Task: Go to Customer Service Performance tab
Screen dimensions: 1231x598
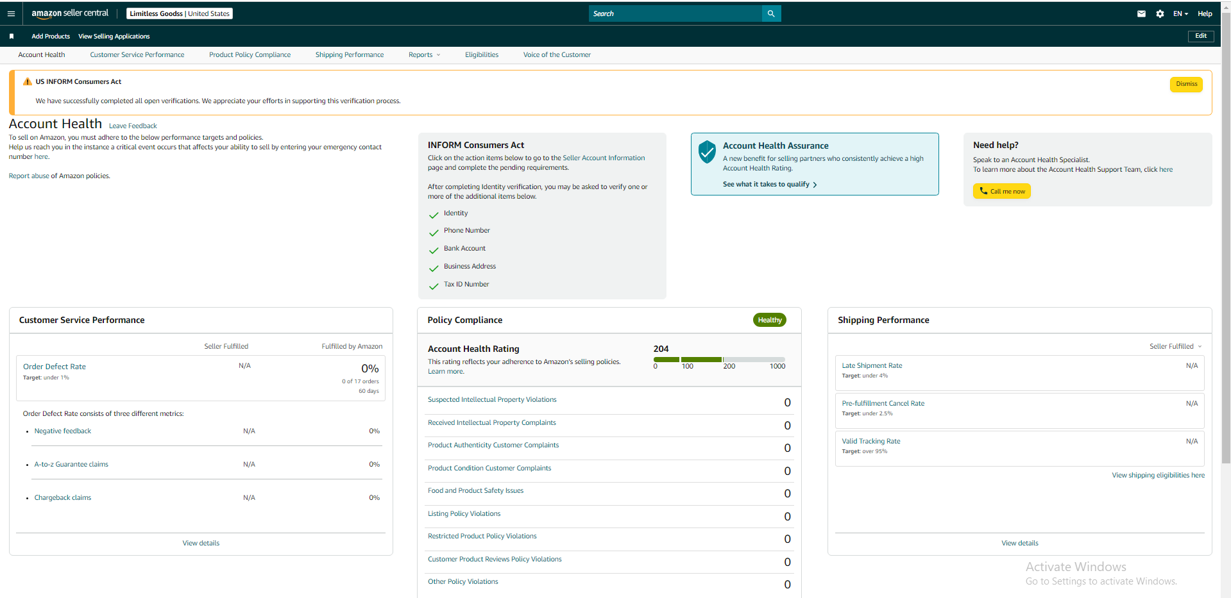Action: point(137,55)
